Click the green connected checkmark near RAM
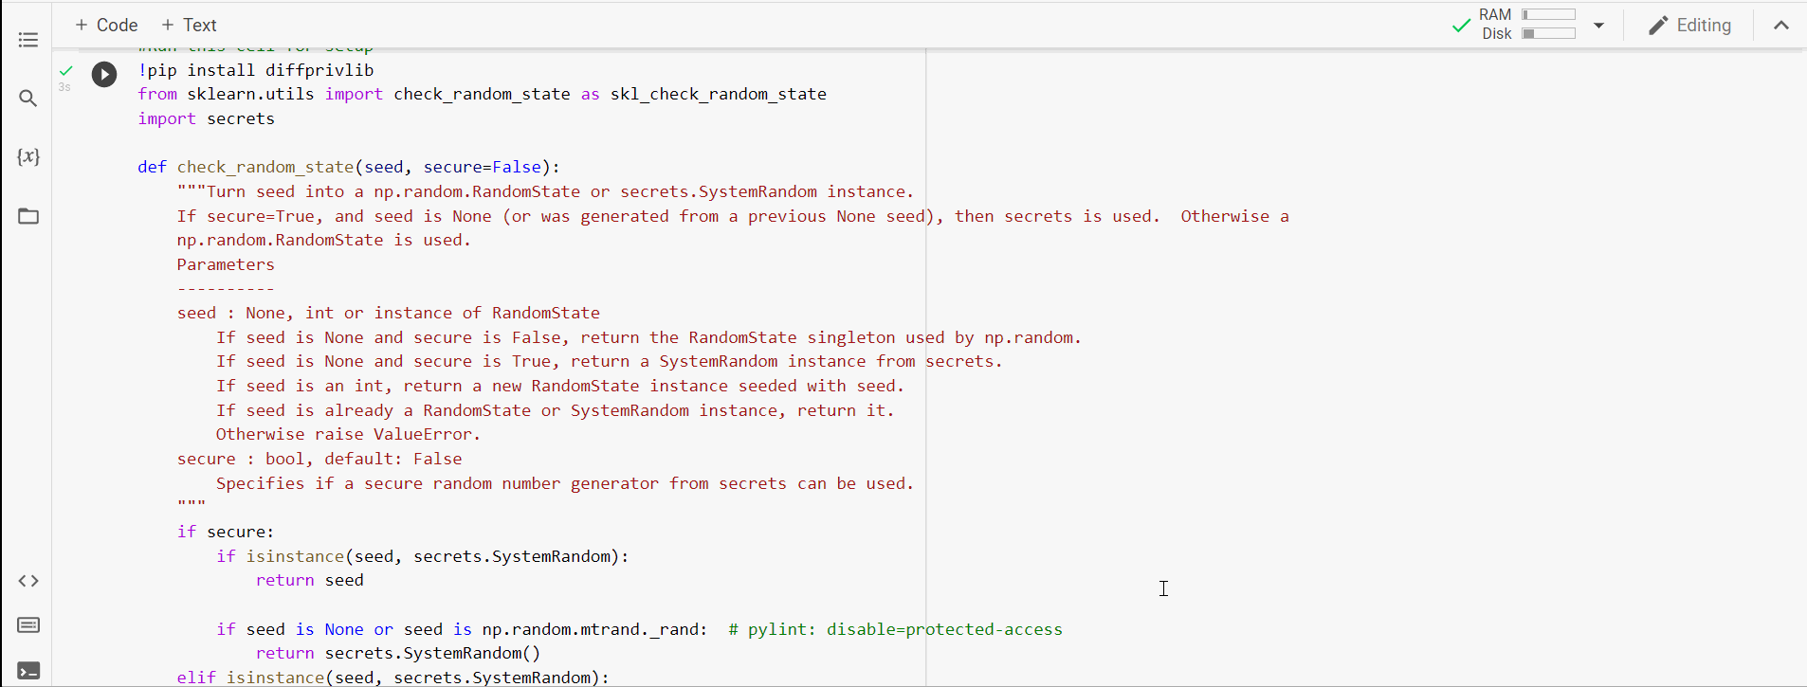 click(x=1461, y=26)
